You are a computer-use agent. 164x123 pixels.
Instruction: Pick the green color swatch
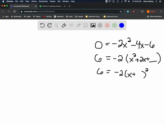click(x=114, y=25)
